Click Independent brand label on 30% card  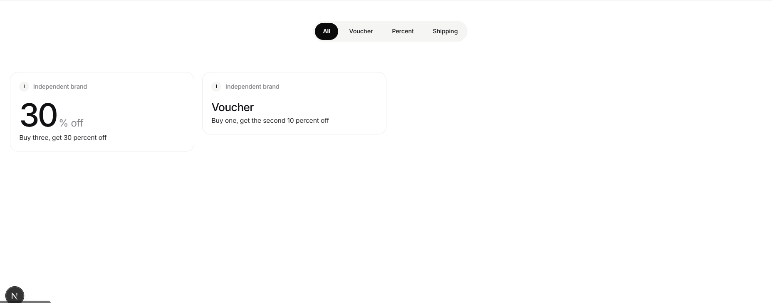[60, 87]
